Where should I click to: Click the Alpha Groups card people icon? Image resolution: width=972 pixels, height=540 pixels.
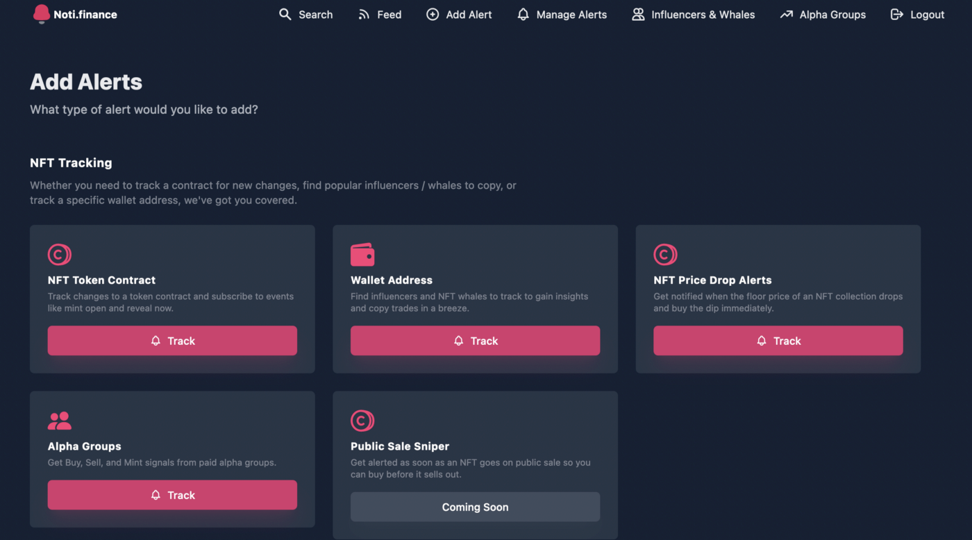59,421
